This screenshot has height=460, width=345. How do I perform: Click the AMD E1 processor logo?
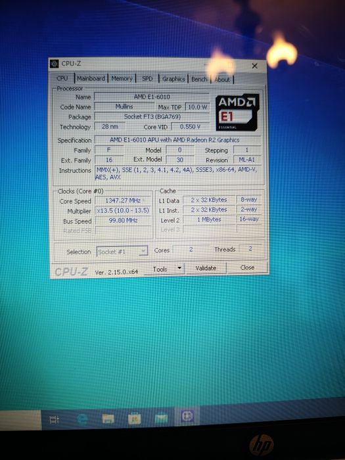click(x=237, y=112)
